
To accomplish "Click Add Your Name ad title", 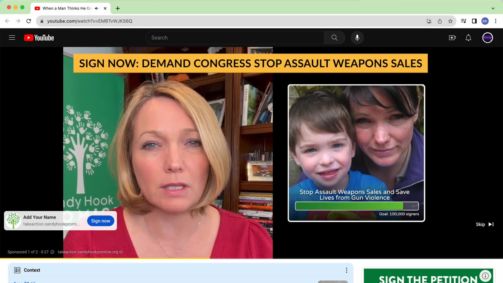I will [x=39, y=217].
